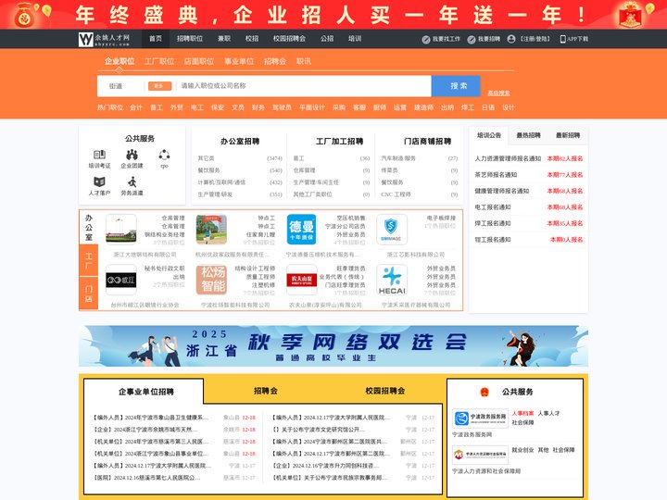Screen dimensions: 667x500
Task: Open the 人力资源管理师报名通知 notice
Action: 508,158
